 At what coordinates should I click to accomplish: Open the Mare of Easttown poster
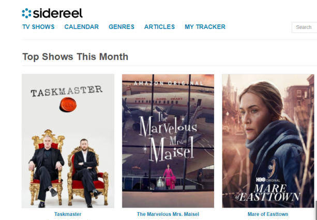pos(268,141)
